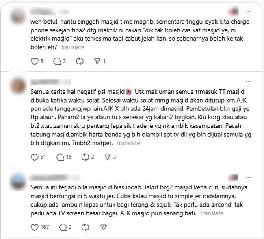Translate the post ending with 'Tmbh2 matpet'
264x239 pixels.
point(128,143)
